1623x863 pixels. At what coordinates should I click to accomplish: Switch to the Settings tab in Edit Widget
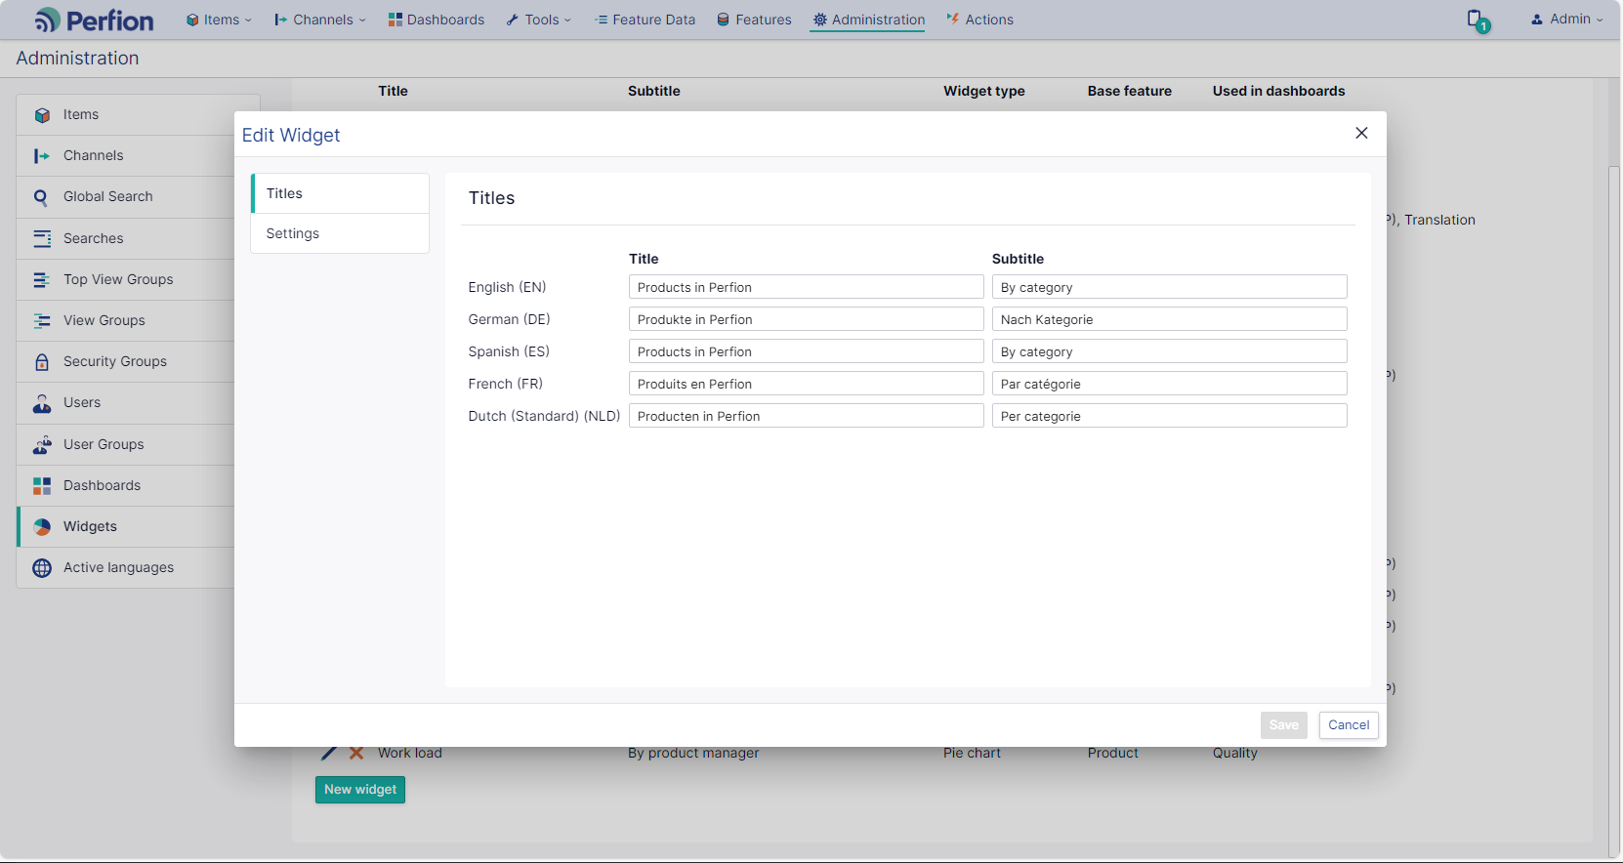340,233
